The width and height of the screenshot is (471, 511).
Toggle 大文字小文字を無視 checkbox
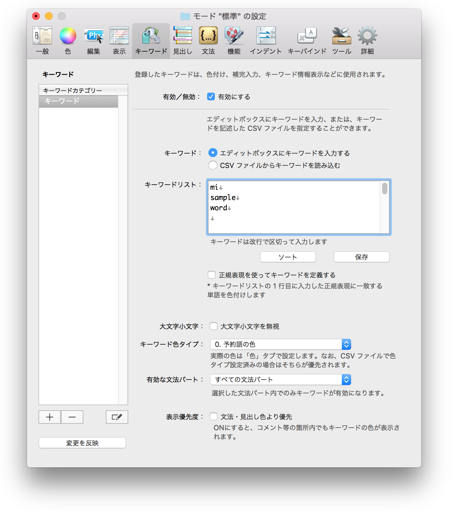(x=214, y=326)
